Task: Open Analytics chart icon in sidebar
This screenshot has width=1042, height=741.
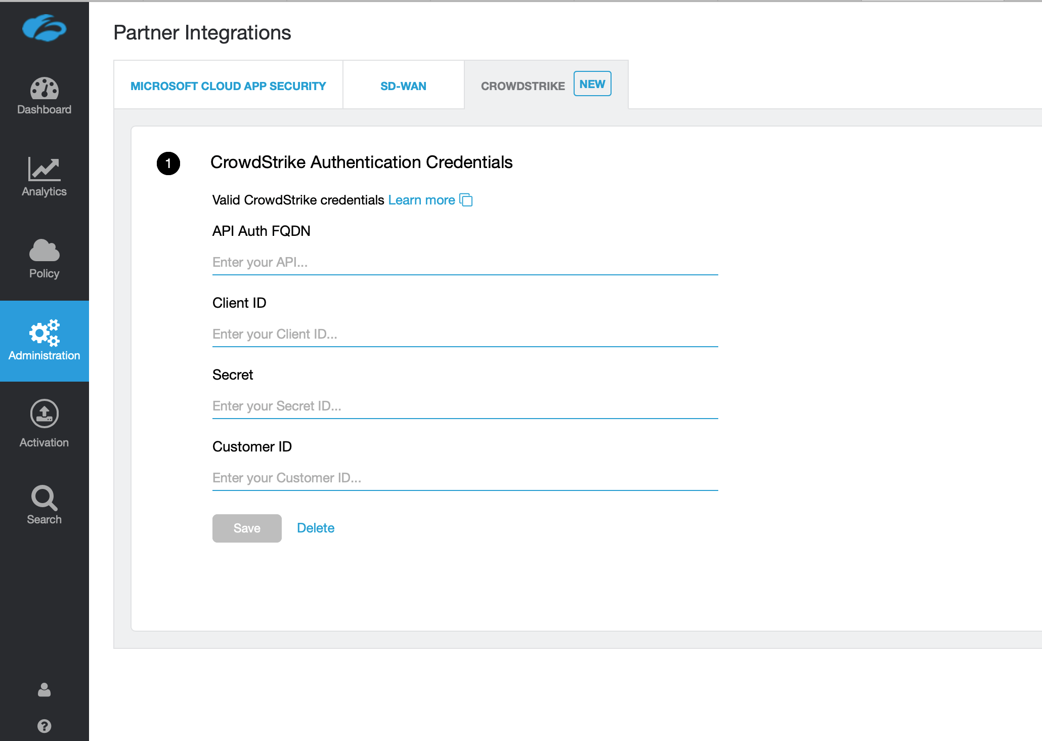Action: [45, 169]
